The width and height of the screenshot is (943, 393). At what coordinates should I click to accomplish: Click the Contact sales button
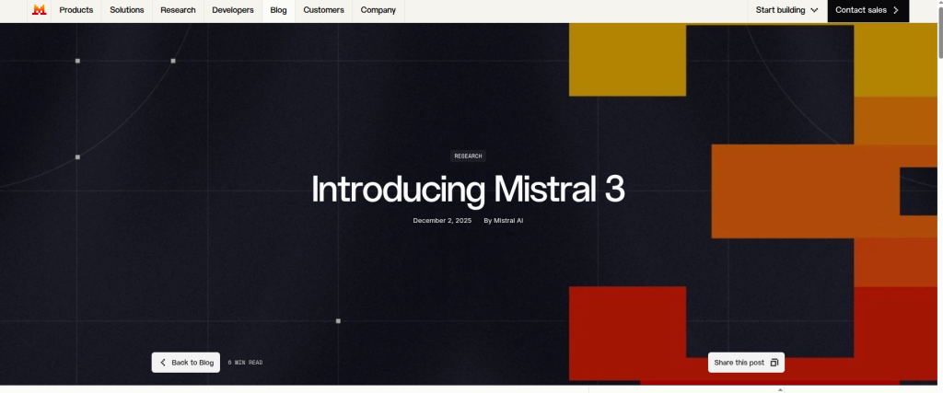pyautogui.click(x=867, y=10)
